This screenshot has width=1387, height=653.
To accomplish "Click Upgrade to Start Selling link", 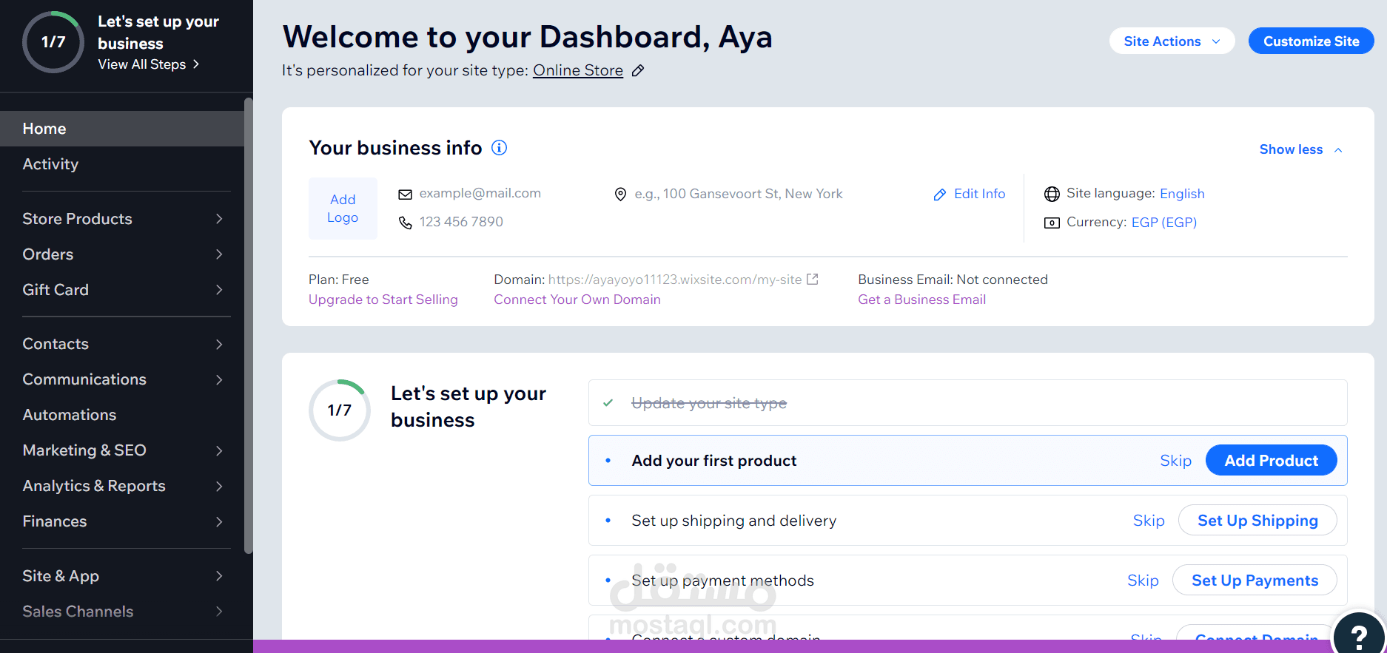I will click(383, 300).
